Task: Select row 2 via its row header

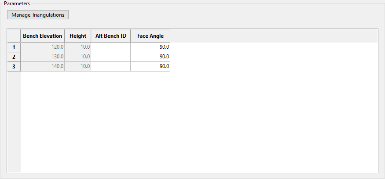Action: tap(14, 57)
